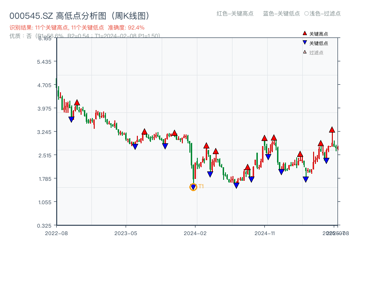
Task: Click the blue 关键低点 legend triangle
Action: [305, 43]
